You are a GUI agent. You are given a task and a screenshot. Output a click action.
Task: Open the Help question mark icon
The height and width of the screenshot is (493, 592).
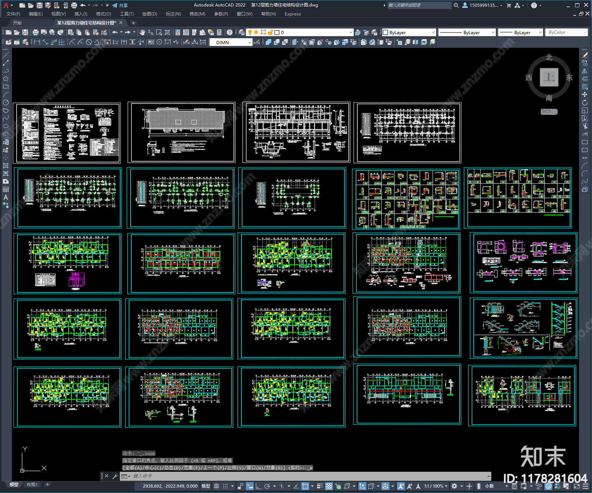pyautogui.click(x=229, y=33)
